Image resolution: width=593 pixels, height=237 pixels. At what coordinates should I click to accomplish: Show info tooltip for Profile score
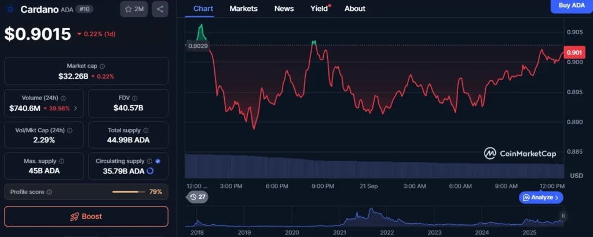[x=49, y=192]
